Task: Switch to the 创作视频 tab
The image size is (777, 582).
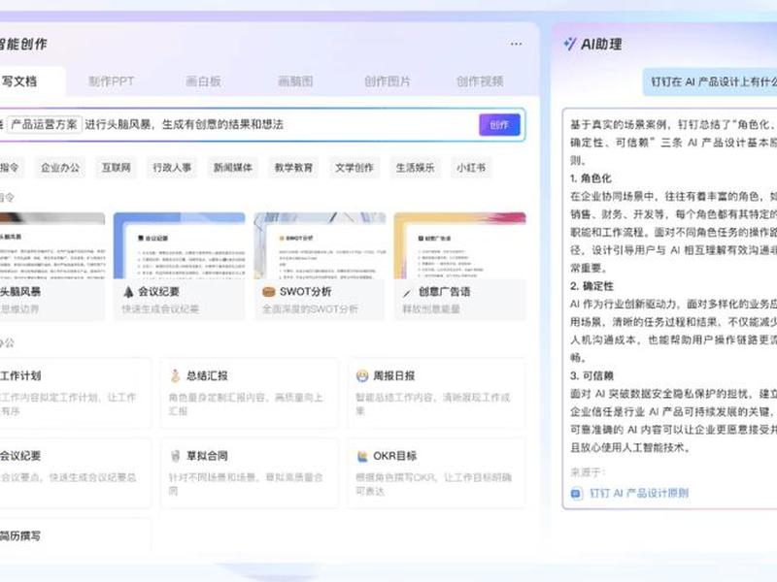Action: pos(480,81)
